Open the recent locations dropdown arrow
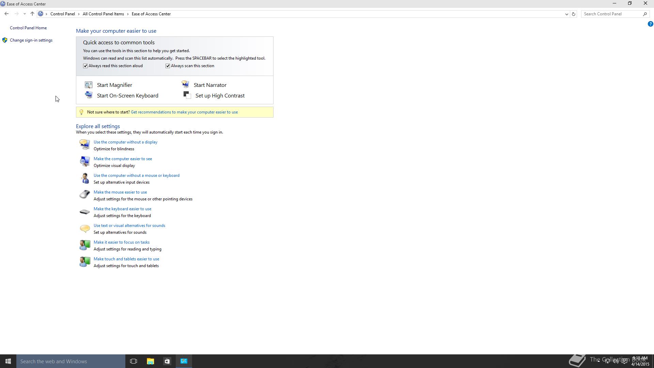 [x=25, y=14]
